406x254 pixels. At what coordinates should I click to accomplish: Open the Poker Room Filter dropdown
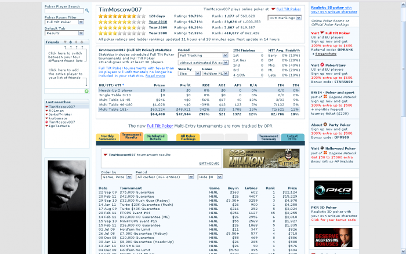(x=64, y=22)
